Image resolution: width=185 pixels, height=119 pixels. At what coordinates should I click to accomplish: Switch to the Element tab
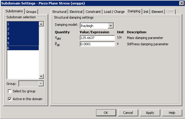[157, 12]
